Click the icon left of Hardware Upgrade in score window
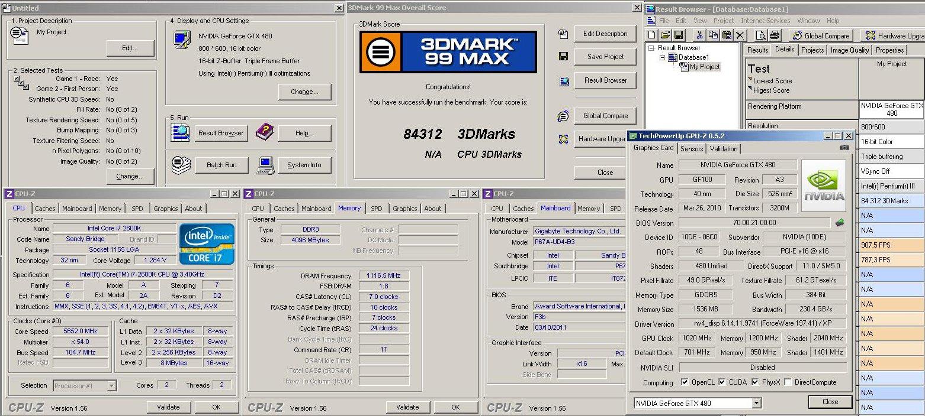The image size is (925, 416). pos(563,139)
